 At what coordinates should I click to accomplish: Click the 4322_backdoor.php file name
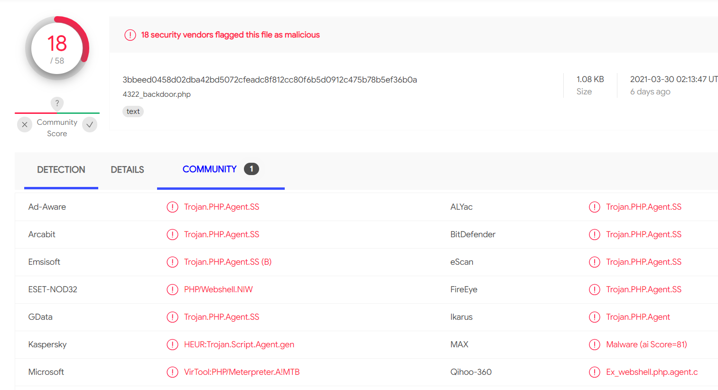click(x=157, y=94)
